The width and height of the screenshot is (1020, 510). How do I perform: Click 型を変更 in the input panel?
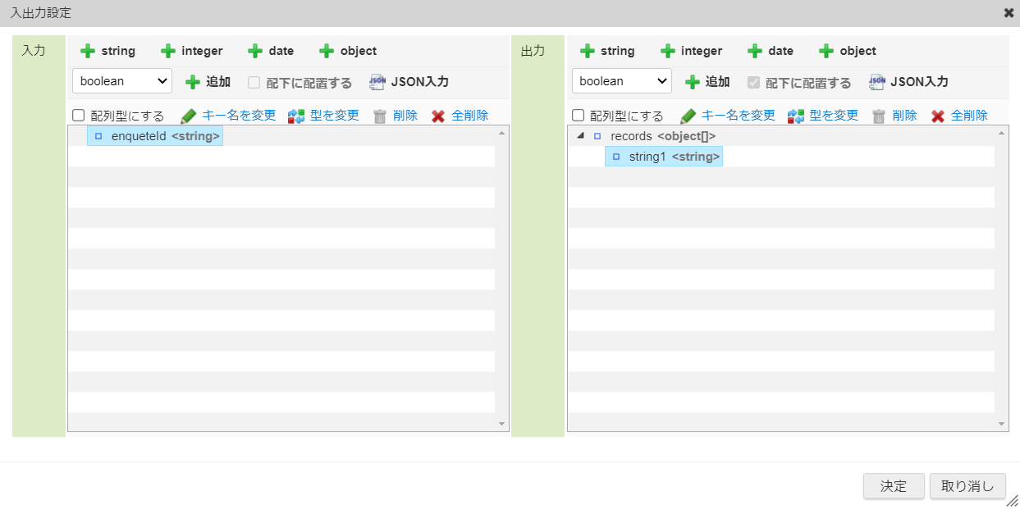coord(323,116)
